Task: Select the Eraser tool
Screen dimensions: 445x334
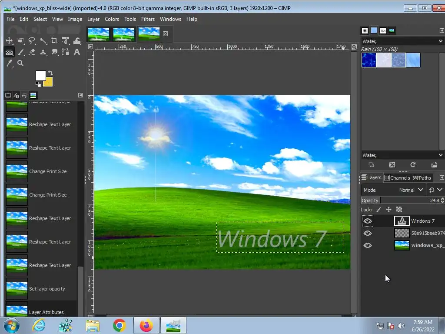Action: (31, 52)
